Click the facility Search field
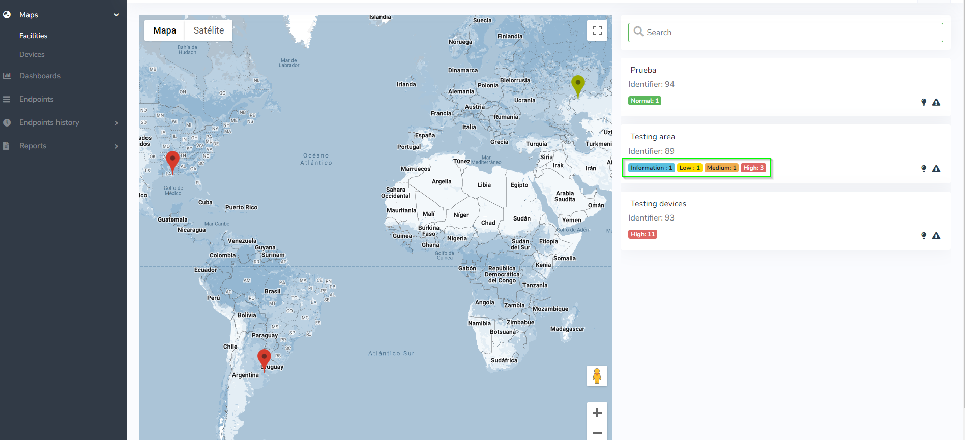Viewport: 965px width, 440px height. (785, 33)
